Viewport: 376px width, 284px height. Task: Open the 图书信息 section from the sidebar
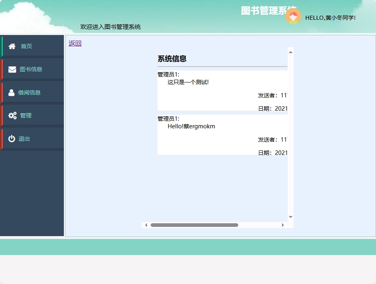[31, 69]
